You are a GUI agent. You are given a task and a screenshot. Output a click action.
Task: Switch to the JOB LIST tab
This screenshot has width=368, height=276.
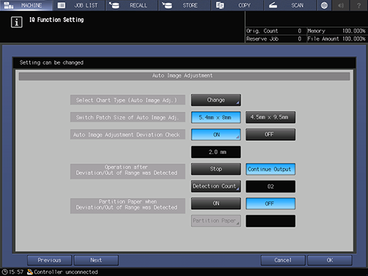79,5
